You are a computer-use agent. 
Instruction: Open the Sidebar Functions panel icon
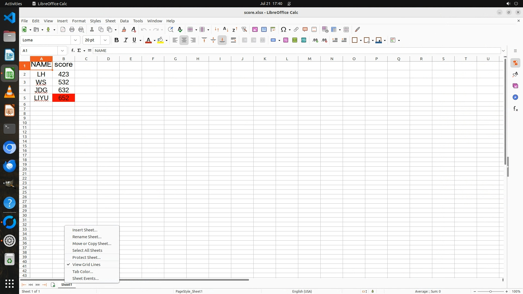[515, 109]
